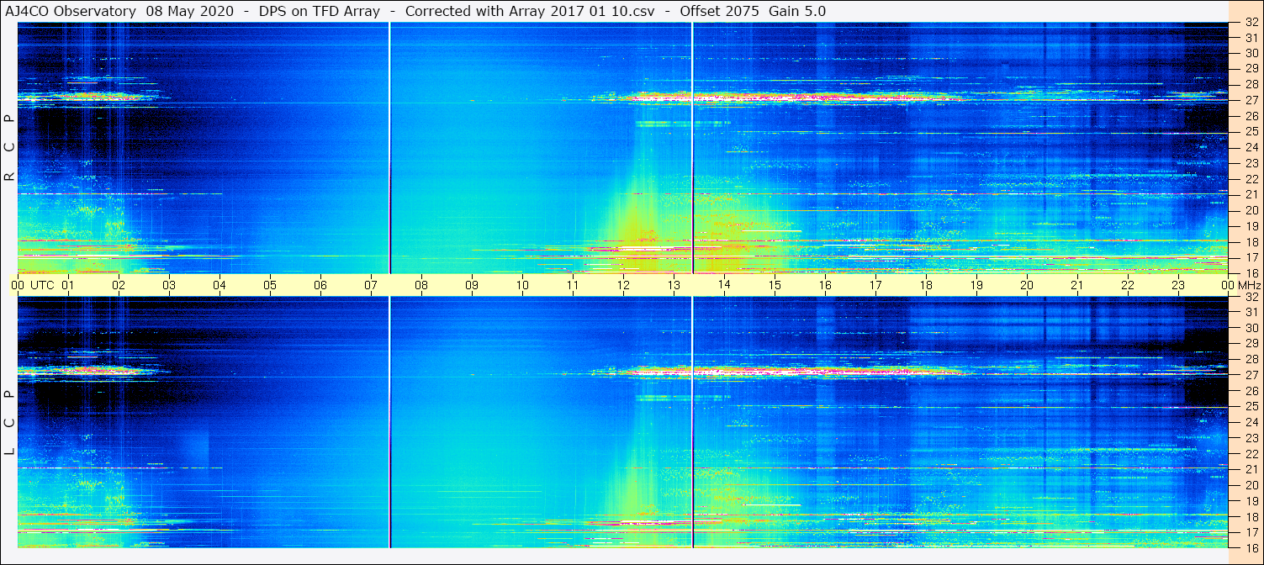Click the 07 hour label on the time axis
The height and width of the screenshot is (565, 1264).
[x=371, y=285]
